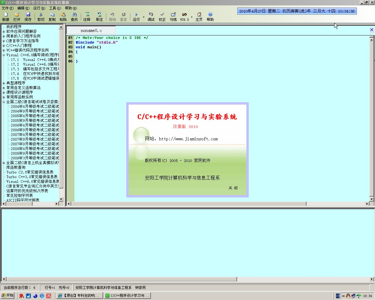The image size is (375, 300).
Task: Select 2009年3月等级考试二级笔试 item
Action: [35, 158]
